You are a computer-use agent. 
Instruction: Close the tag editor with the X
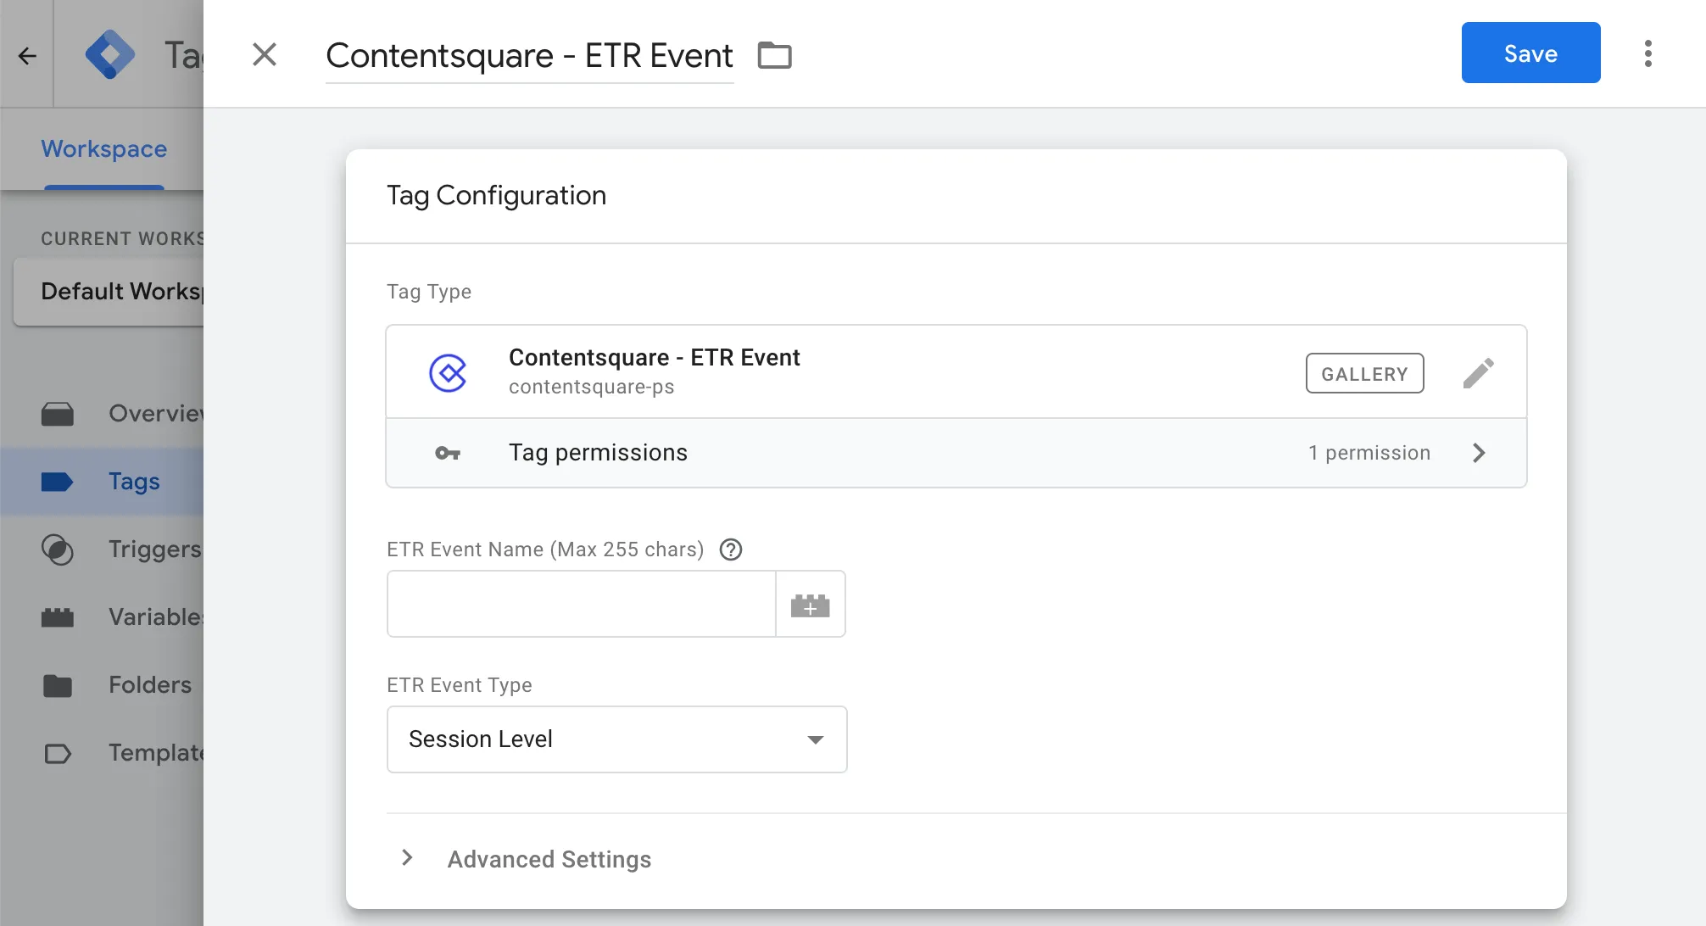click(265, 55)
